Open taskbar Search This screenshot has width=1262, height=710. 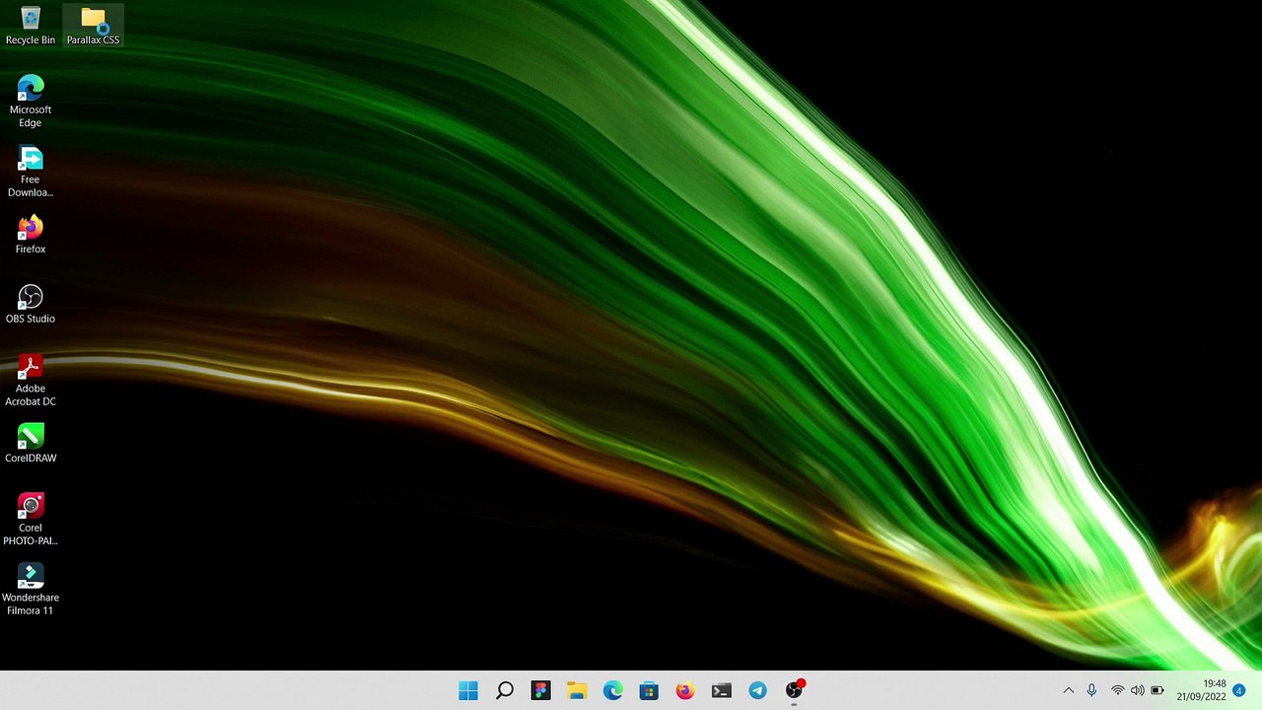(x=505, y=690)
